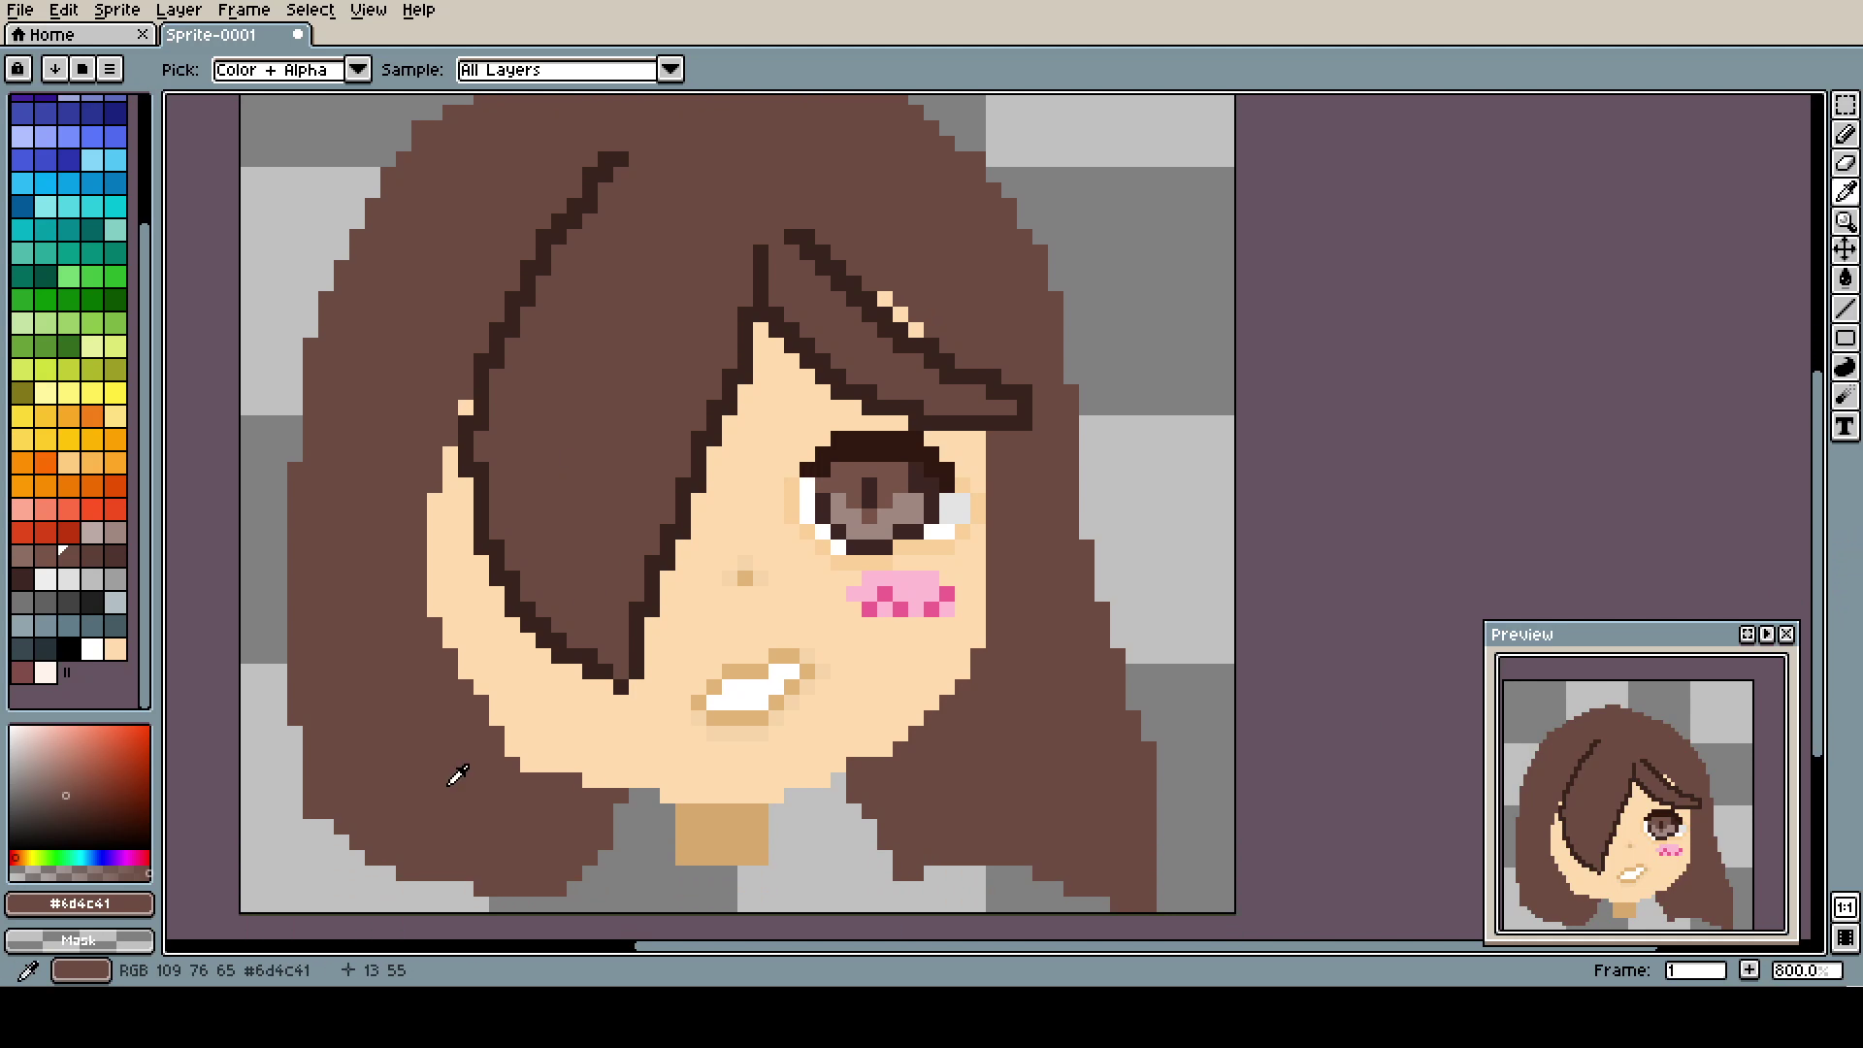Open palette presets square button
The height and width of the screenshot is (1048, 1863).
click(x=82, y=69)
